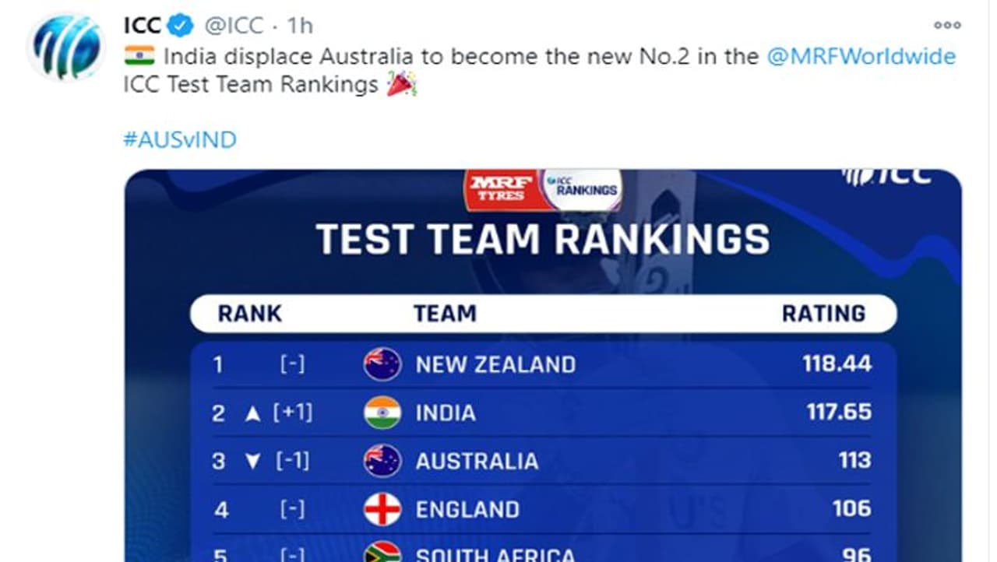This screenshot has width=997, height=562.
Task: Click the 1h tweet timestamp
Action: (x=300, y=26)
